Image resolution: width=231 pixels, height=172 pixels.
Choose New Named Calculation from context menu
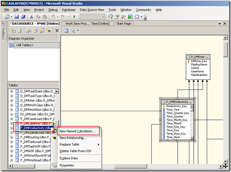point(78,131)
